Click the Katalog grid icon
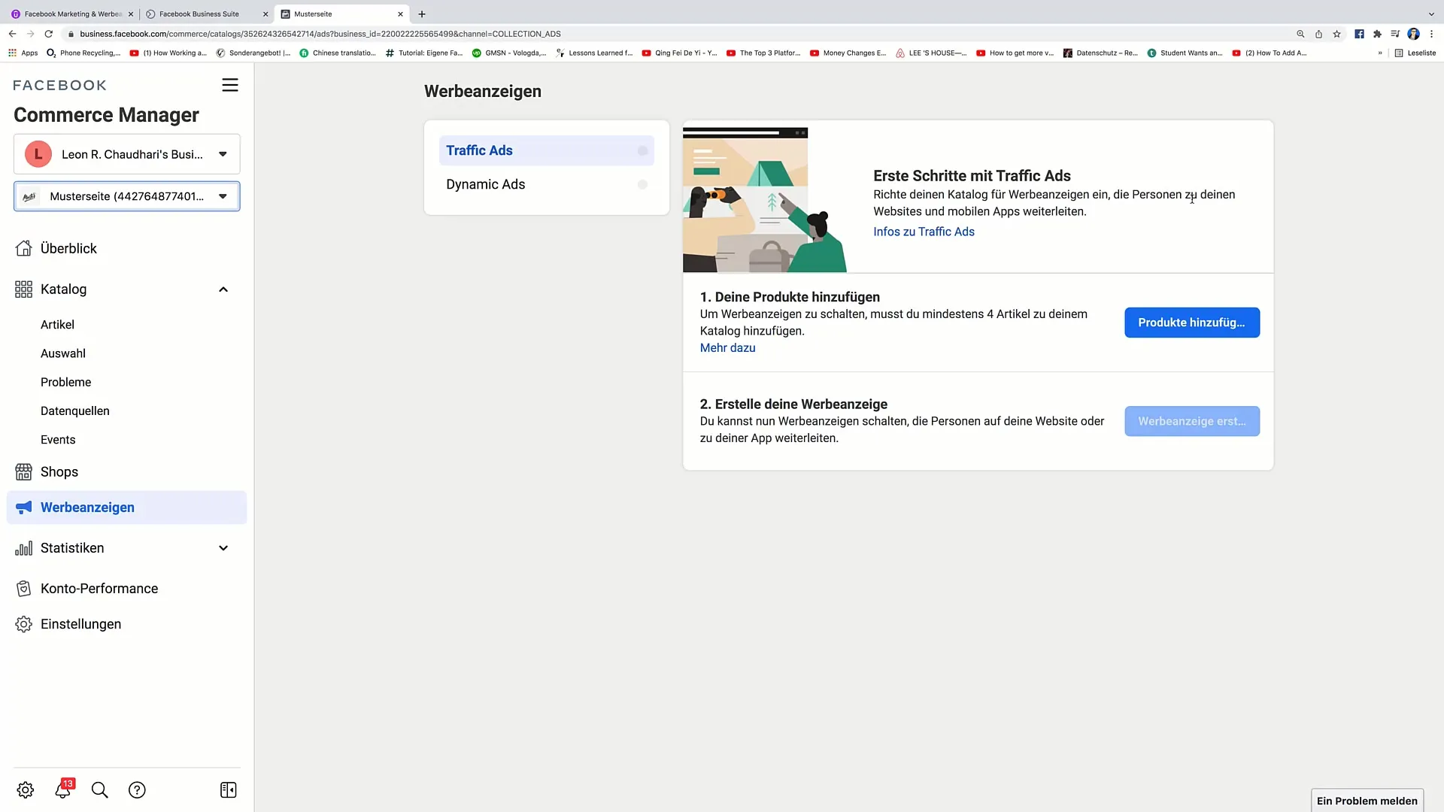Viewport: 1444px width, 812px height. [x=24, y=289]
